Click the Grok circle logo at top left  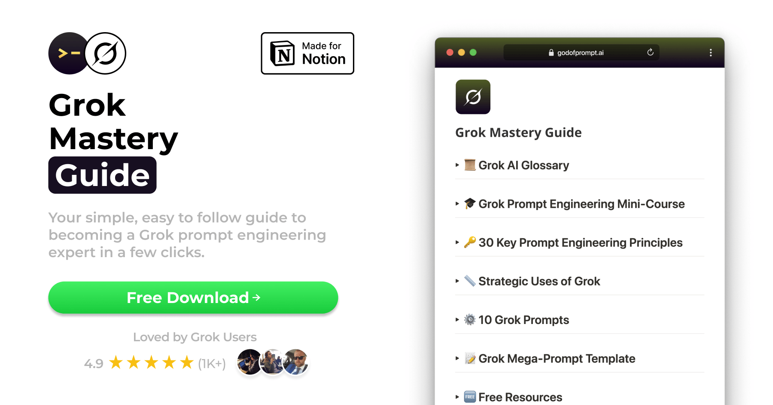point(105,53)
